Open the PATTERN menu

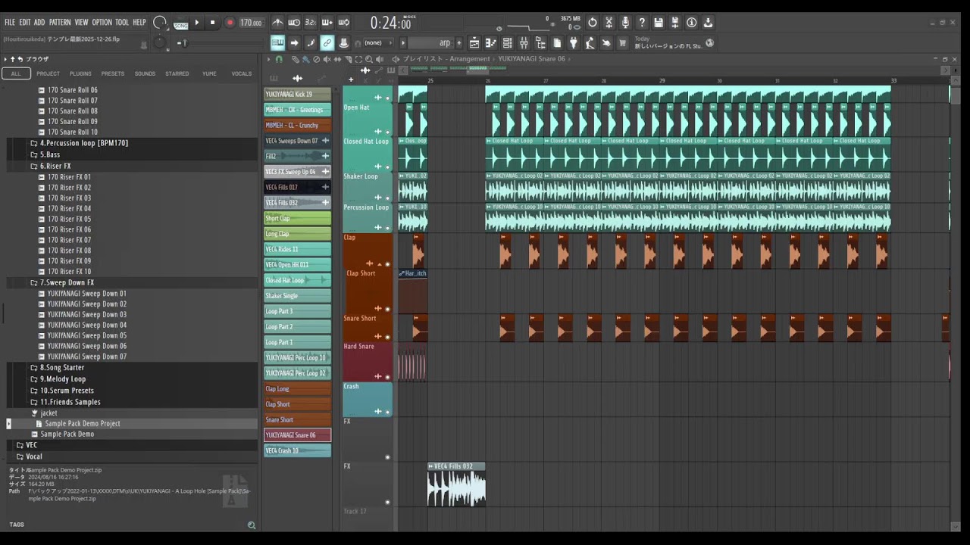[60, 23]
